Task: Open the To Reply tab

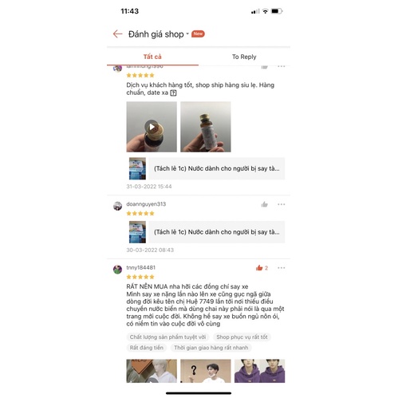Action: click(x=244, y=57)
